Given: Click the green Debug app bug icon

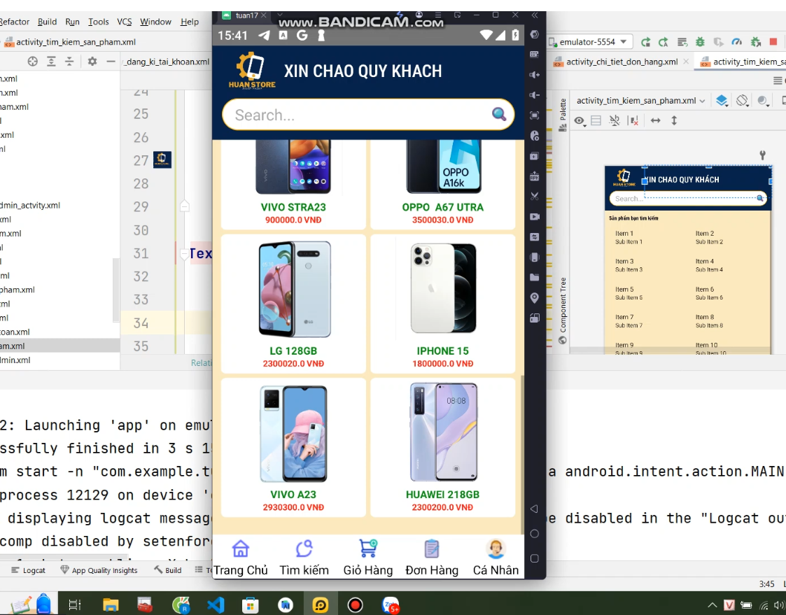Looking at the screenshot, I should click(x=701, y=42).
